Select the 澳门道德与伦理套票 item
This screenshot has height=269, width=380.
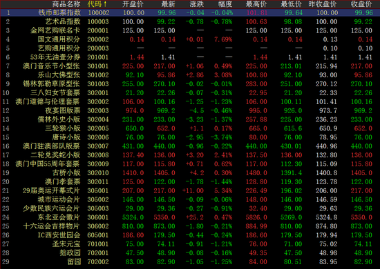[48, 101]
